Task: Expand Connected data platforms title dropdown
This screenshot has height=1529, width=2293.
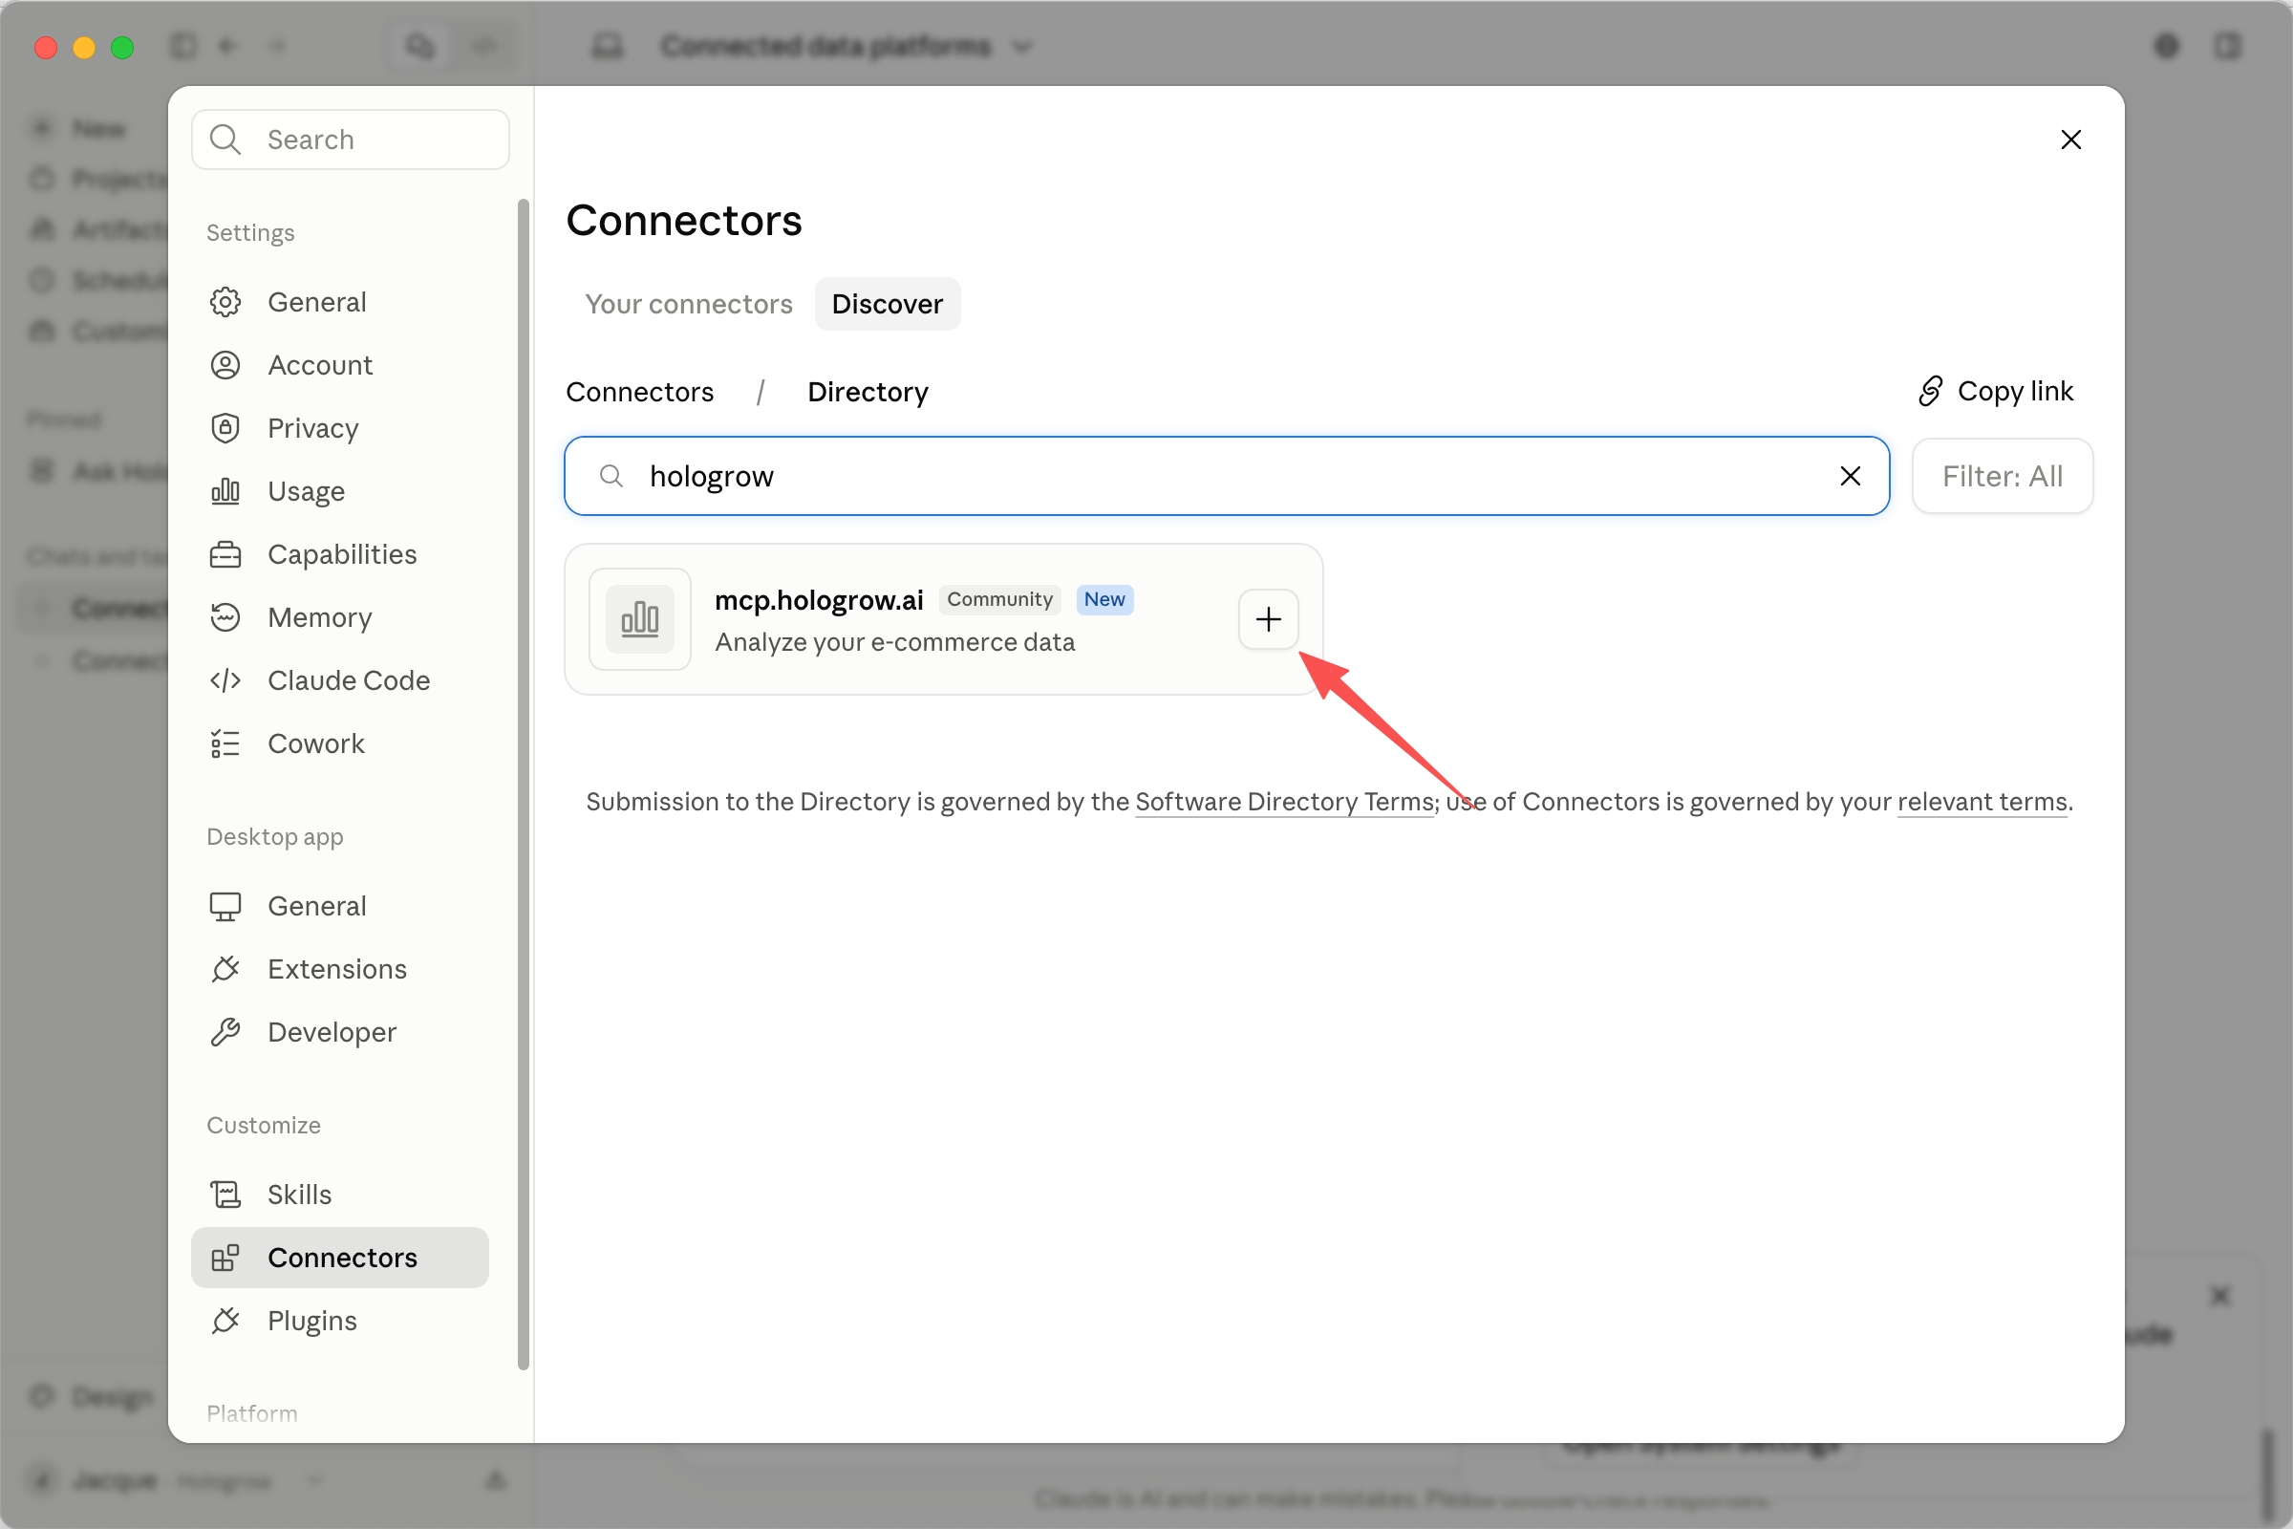Action: [1020, 47]
